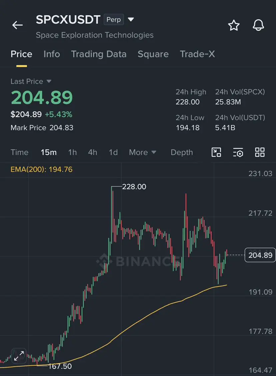Screen dimensions: 276x376
Task: Tap the 177.78 price axis label
Action: [260, 331]
